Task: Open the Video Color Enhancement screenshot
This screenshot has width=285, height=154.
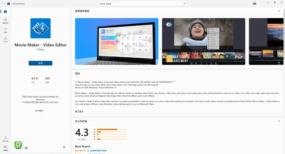Action: click(x=204, y=41)
